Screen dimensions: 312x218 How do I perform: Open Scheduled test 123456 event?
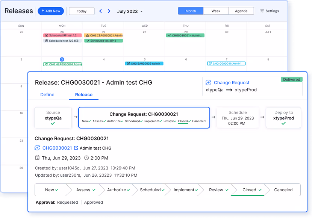click(x=62, y=41)
